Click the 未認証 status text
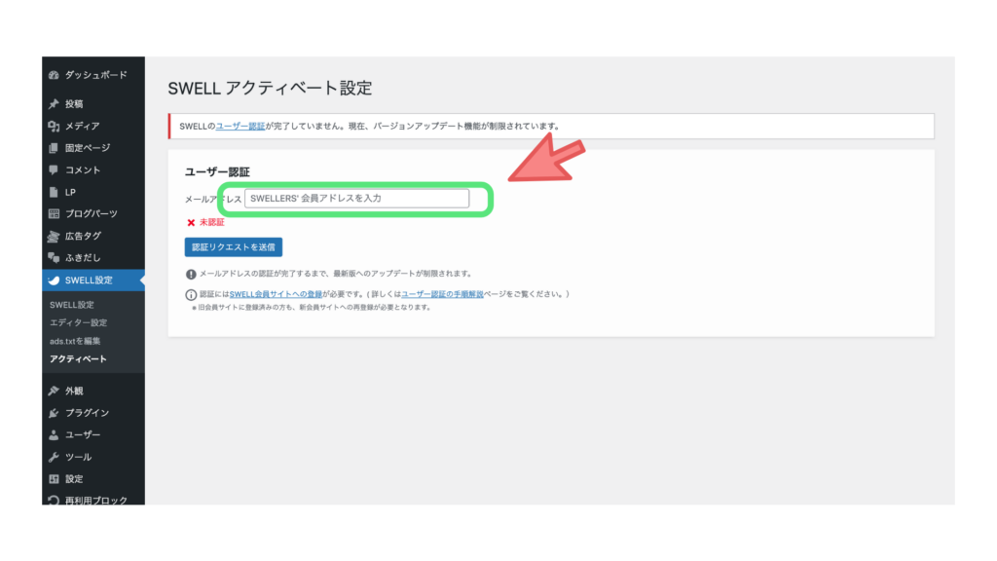997x561 pixels. (211, 223)
